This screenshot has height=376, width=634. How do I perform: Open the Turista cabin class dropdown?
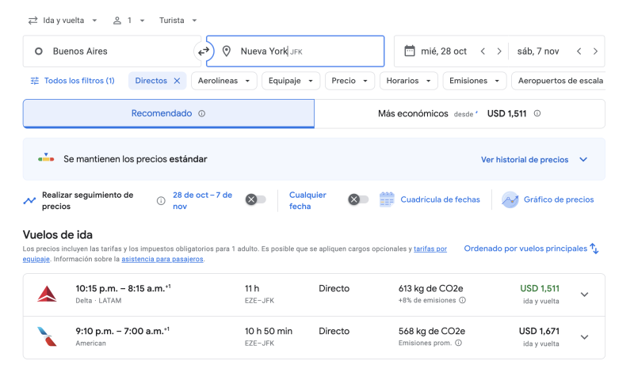click(x=178, y=20)
